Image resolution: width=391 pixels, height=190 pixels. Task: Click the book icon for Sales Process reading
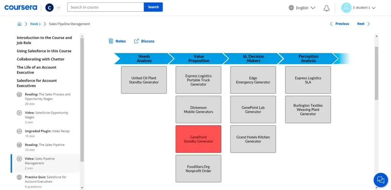tap(19, 95)
